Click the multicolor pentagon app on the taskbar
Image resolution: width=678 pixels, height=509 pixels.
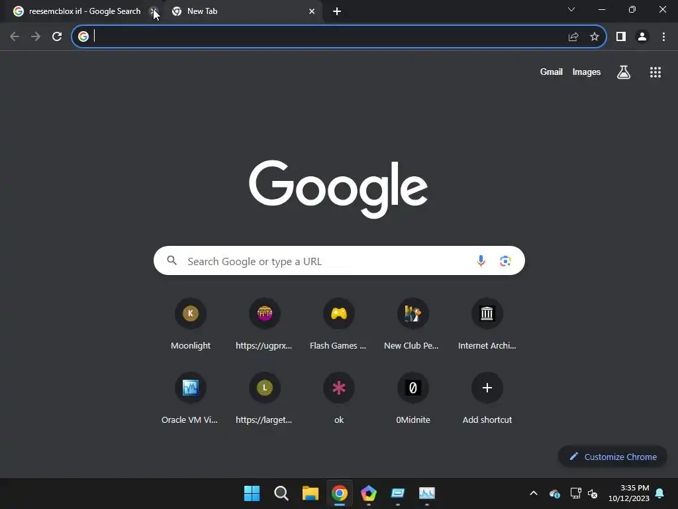click(x=368, y=493)
